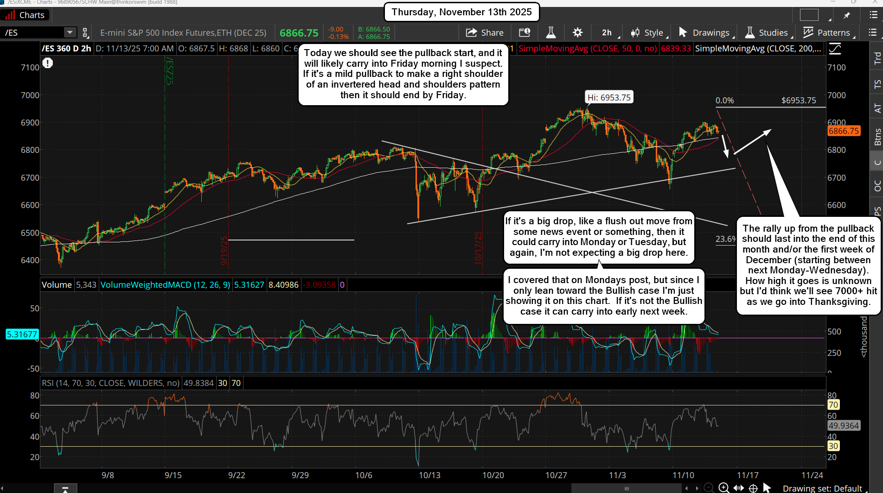Viewport: 883px width, 493px height.
Task: Toggle the alert exclamation icon on the chart
Action: click(47, 63)
